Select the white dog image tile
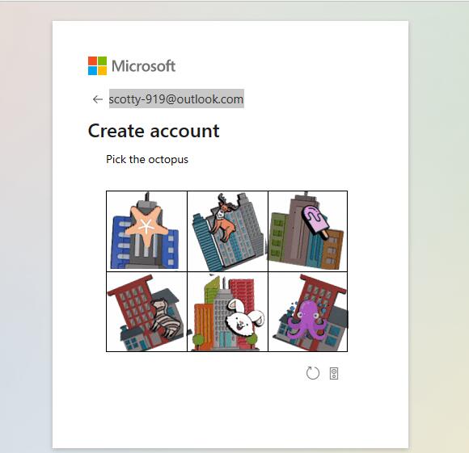Viewport: 469px width, 453px height. (227, 312)
